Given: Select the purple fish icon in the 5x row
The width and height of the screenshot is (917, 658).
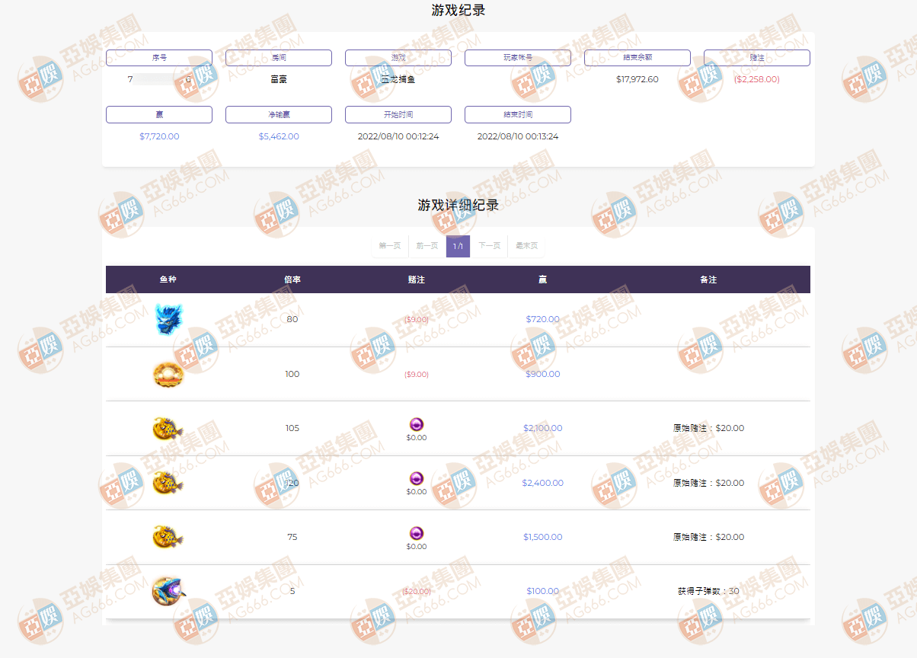Looking at the screenshot, I should tap(168, 592).
